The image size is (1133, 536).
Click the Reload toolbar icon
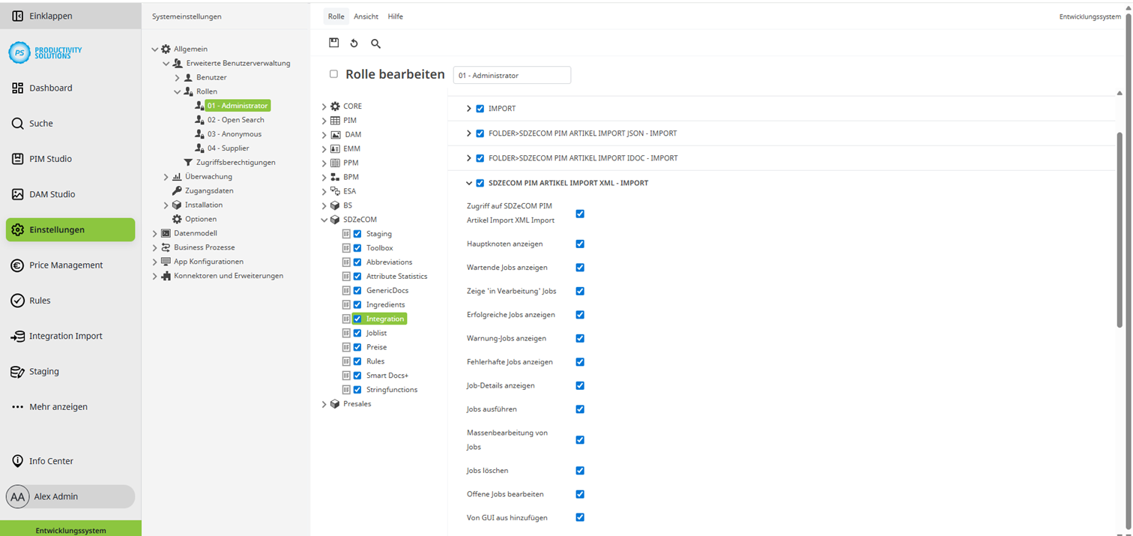[x=354, y=43]
